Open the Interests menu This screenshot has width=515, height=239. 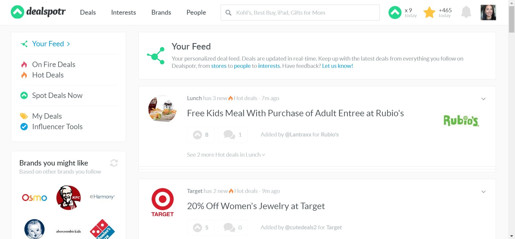coord(123,12)
